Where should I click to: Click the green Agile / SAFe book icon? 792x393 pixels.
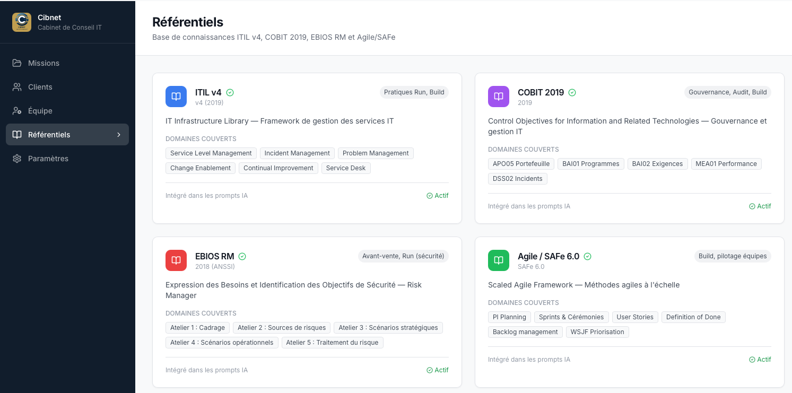(x=499, y=260)
